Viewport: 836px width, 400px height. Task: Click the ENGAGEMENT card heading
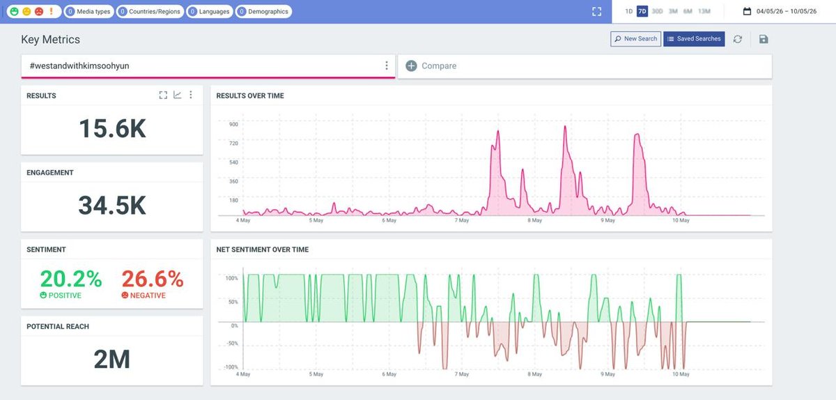click(50, 172)
